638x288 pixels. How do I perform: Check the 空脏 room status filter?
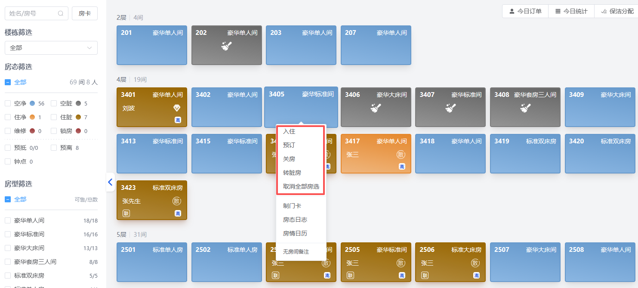pyautogui.click(x=54, y=103)
